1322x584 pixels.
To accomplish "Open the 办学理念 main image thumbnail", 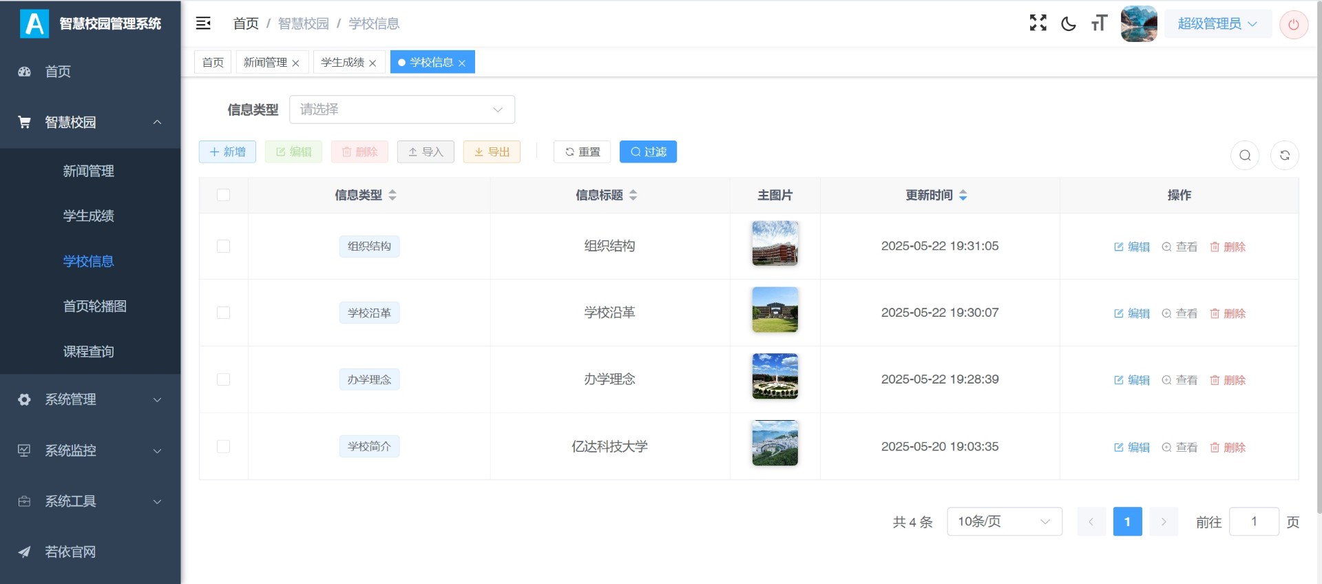I will [775, 377].
